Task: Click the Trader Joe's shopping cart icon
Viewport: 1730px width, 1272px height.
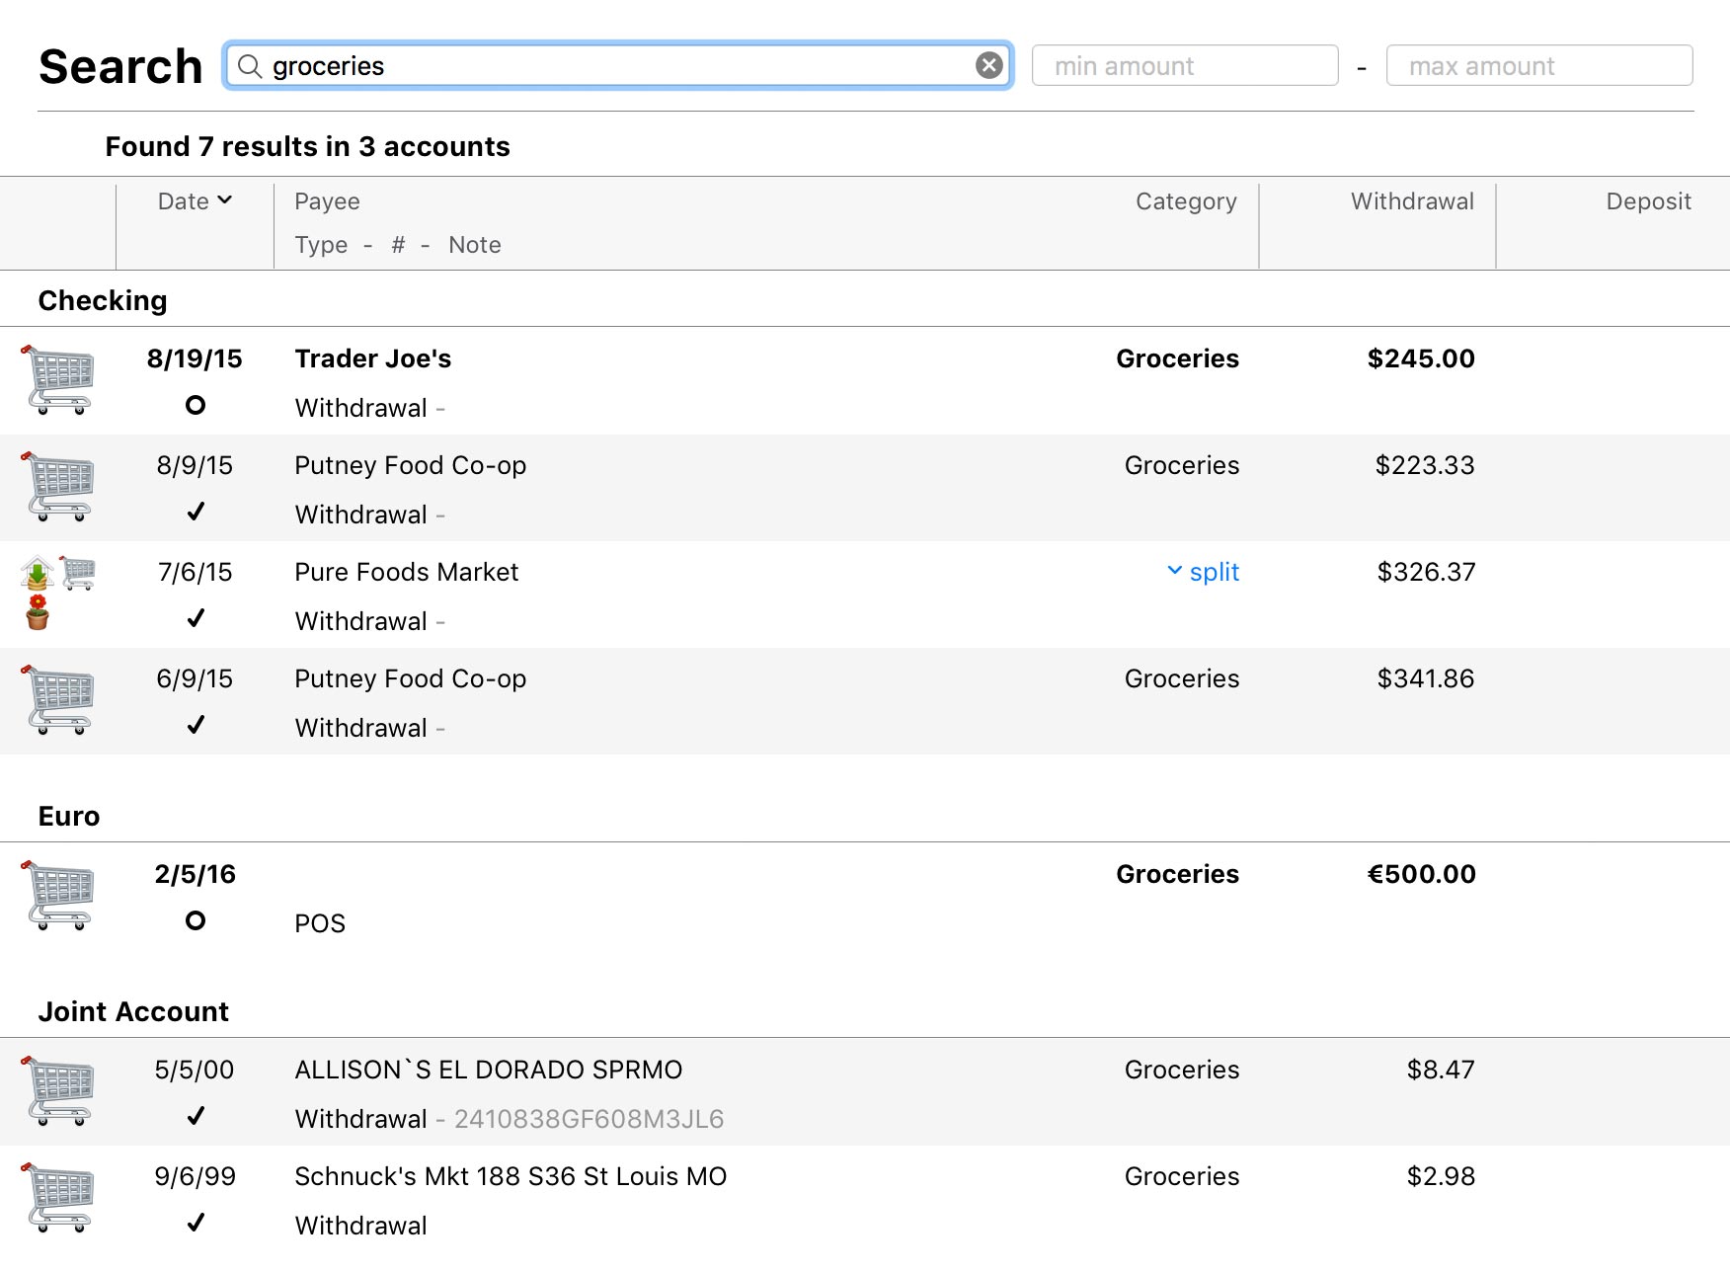Action: click(x=58, y=379)
